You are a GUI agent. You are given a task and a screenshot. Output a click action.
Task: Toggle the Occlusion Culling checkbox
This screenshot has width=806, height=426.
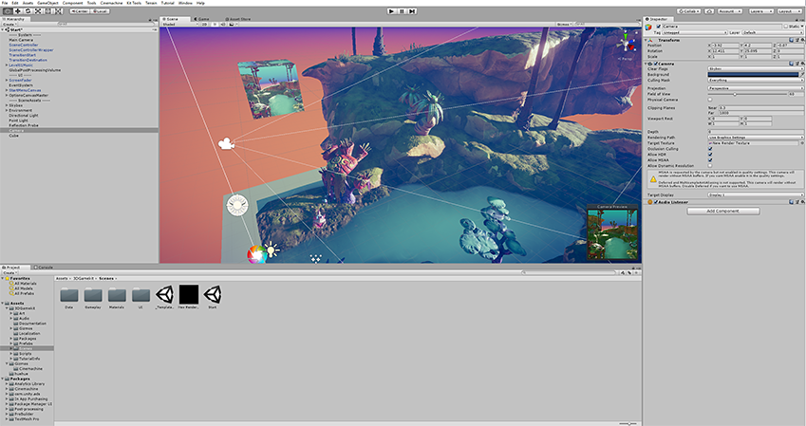[710, 148]
